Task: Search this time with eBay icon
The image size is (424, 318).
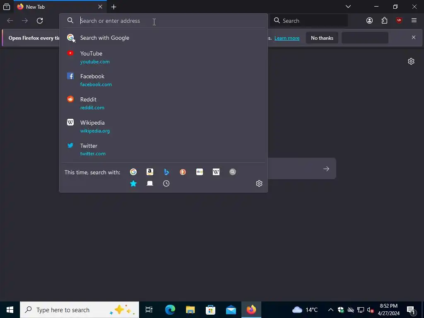Action: pyautogui.click(x=200, y=172)
